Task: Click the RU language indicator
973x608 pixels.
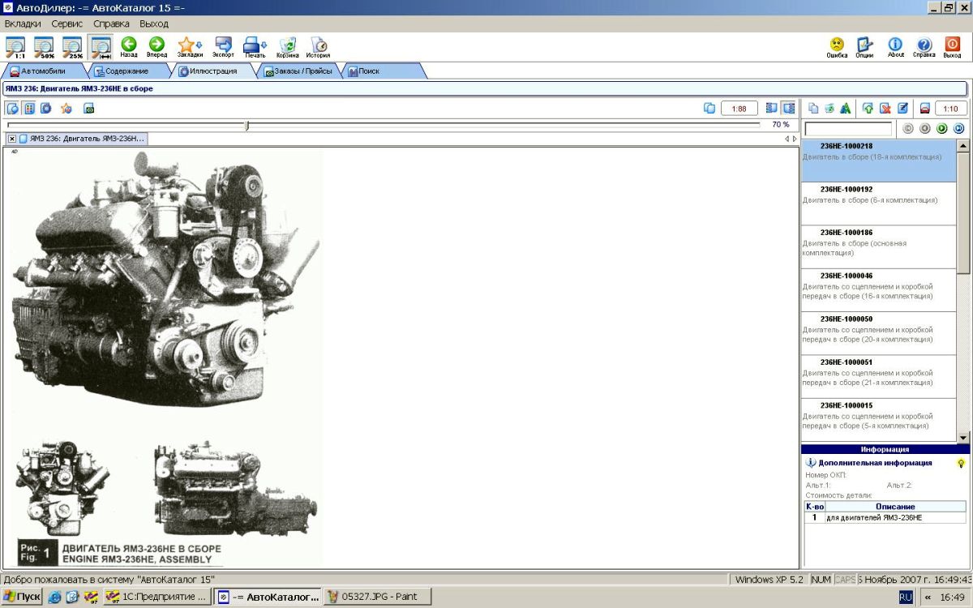Action: pos(906,597)
